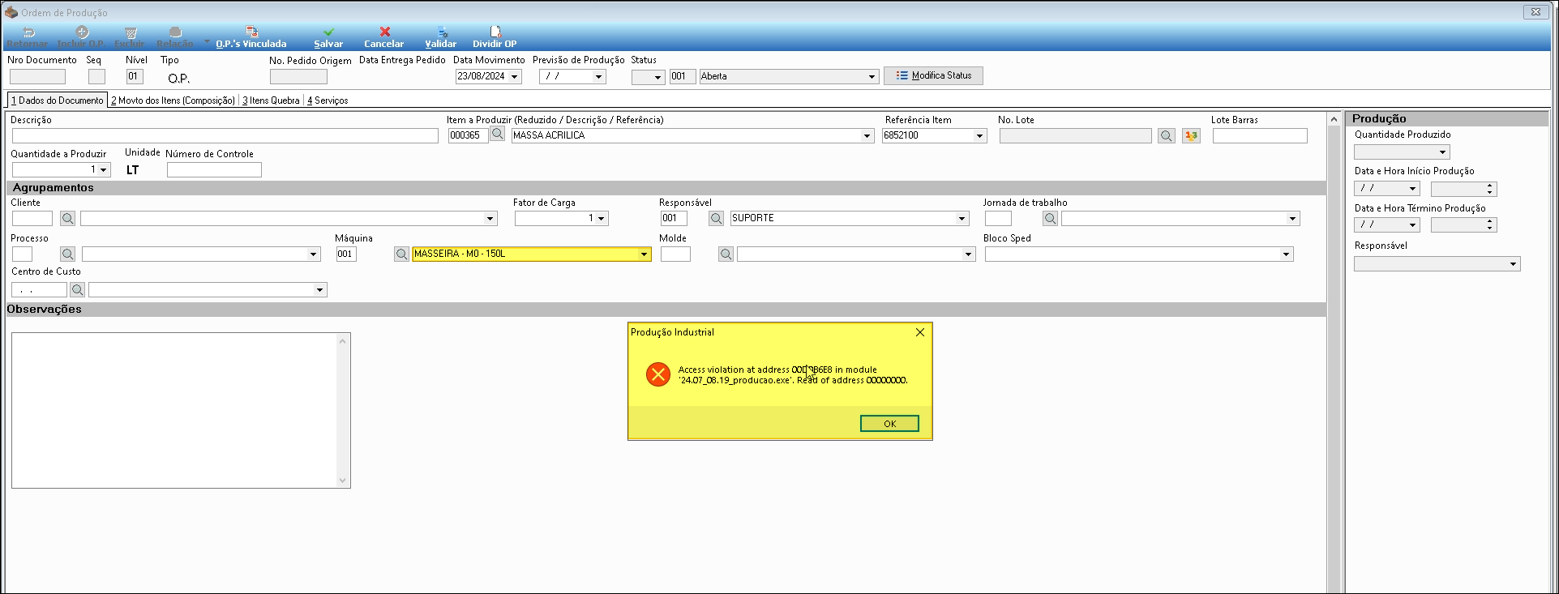The height and width of the screenshot is (594, 1559).
Task: Click search magnifier beside No. Lote field
Action: point(1167,136)
